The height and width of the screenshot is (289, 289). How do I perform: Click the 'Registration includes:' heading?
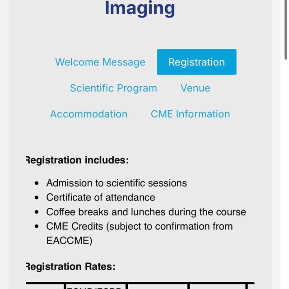[77, 160]
